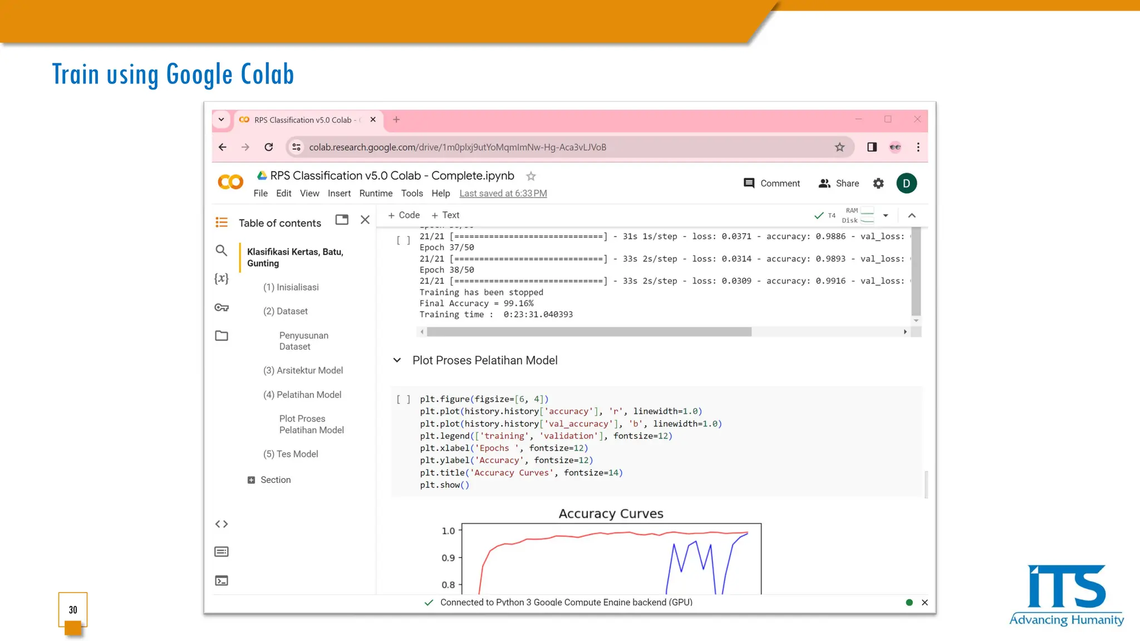Open the Insert menu
The width and height of the screenshot is (1140, 641).
pyautogui.click(x=339, y=193)
